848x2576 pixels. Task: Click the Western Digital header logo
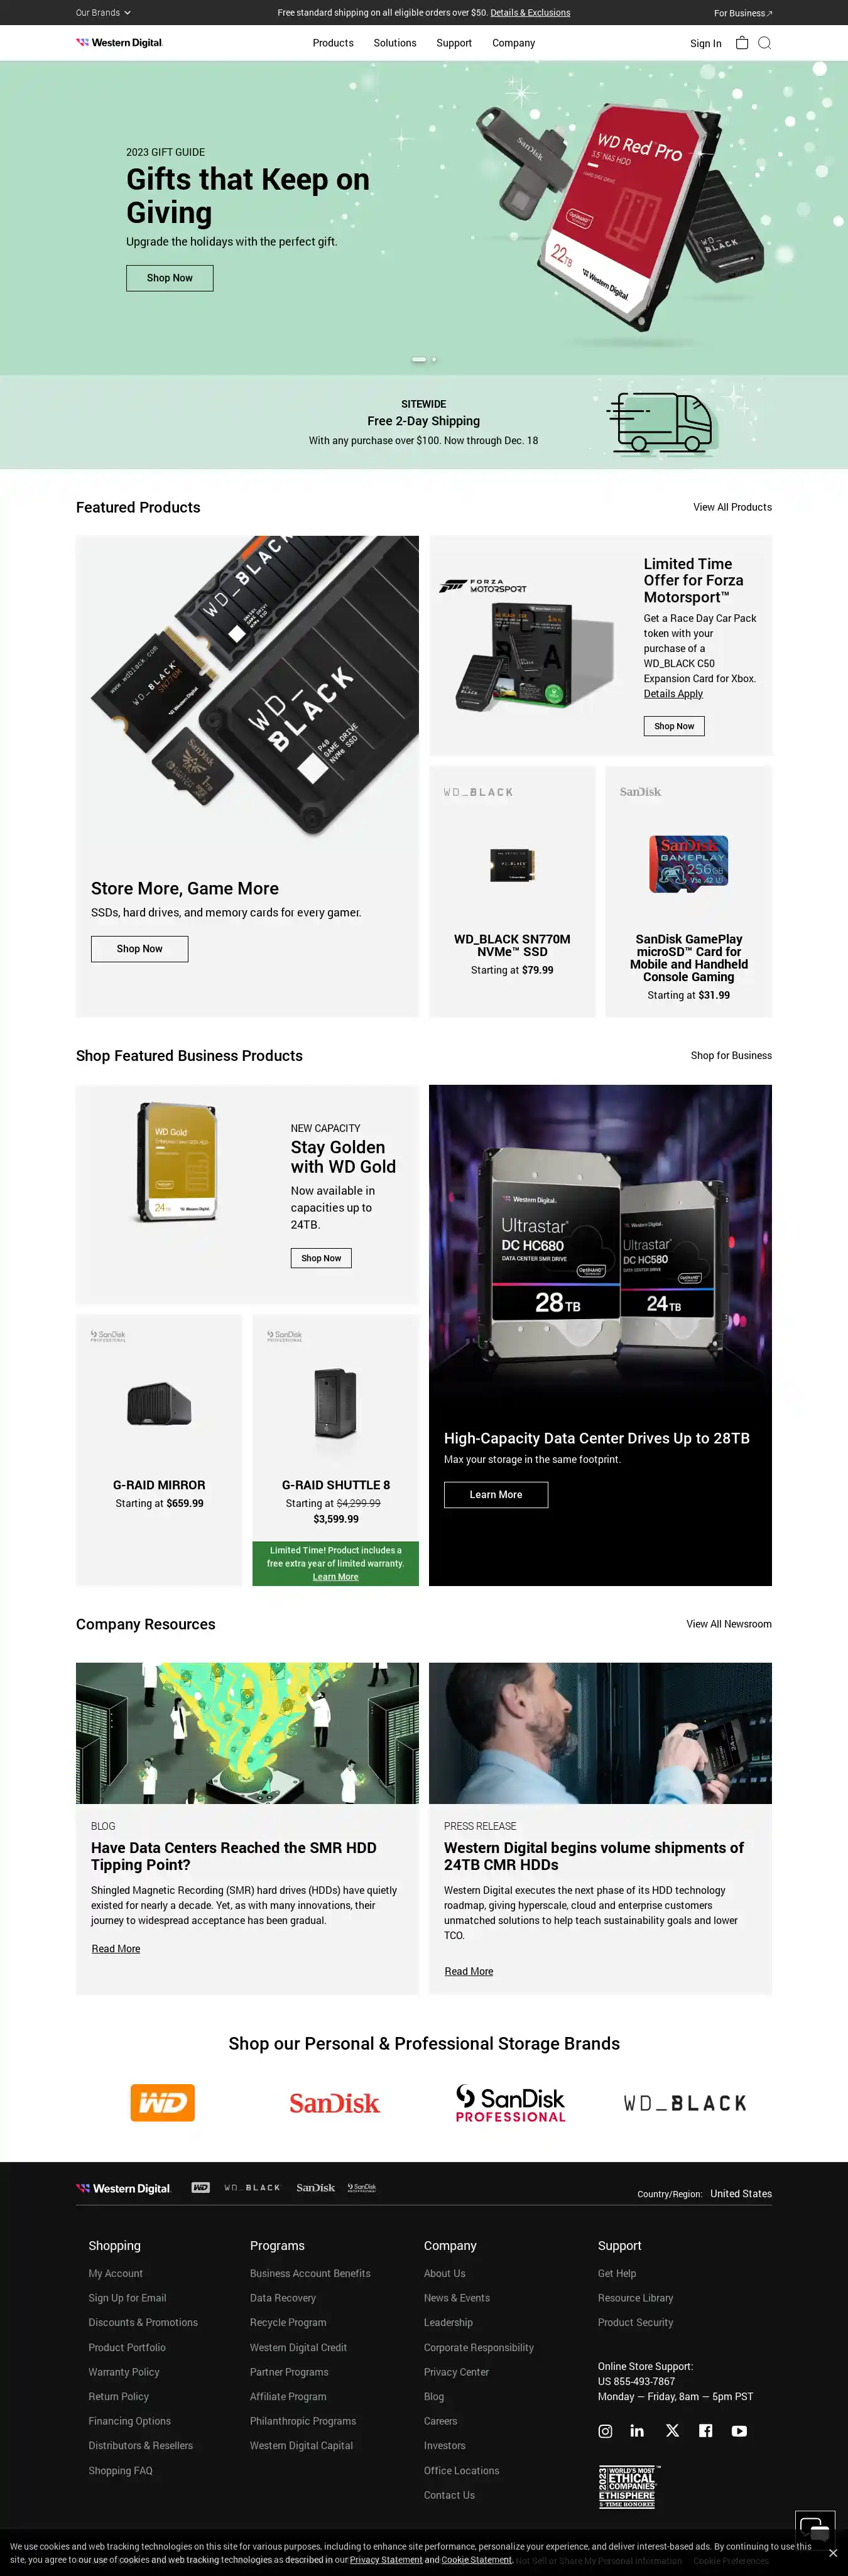(x=119, y=43)
